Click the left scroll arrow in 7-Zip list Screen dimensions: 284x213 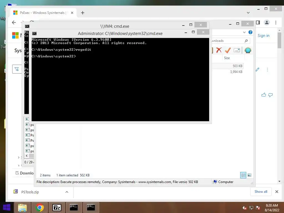tap(27, 156)
